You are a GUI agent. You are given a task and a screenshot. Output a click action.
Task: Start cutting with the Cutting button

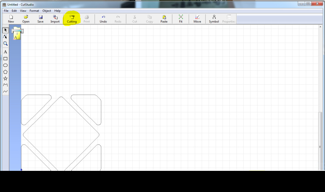72,19
